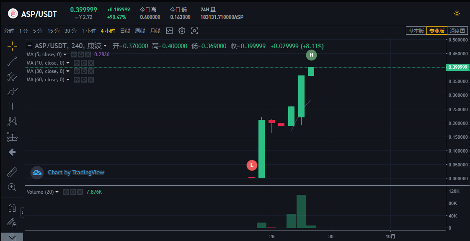Select the text annotation tool
The image size is (470, 241).
click(x=12, y=106)
